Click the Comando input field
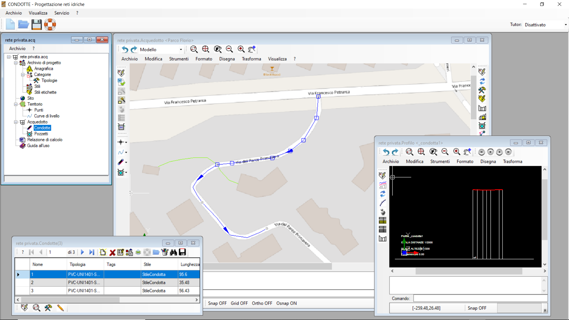 480,298
